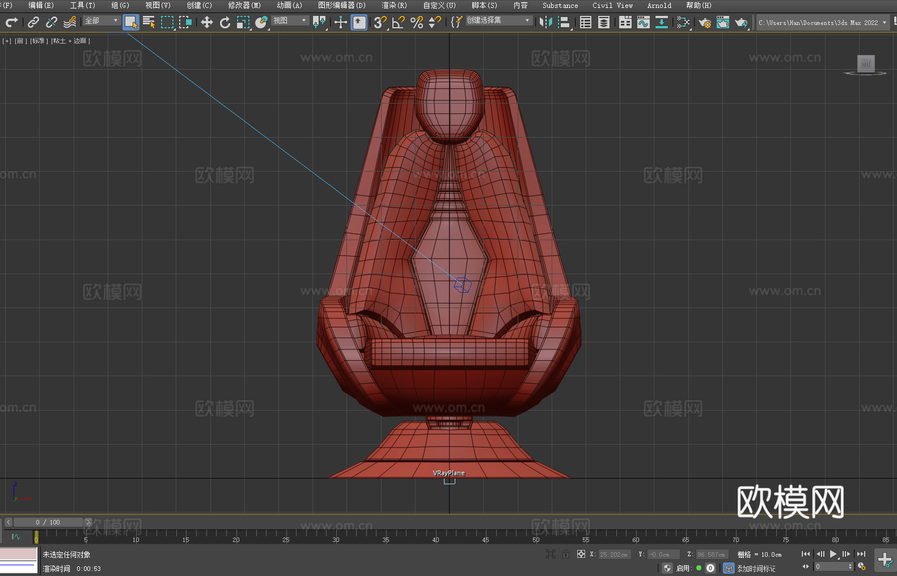Image resolution: width=897 pixels, height=576 pixels.
Task: Click Use Pivot Point Center icon
Action: tap(319, 22)
